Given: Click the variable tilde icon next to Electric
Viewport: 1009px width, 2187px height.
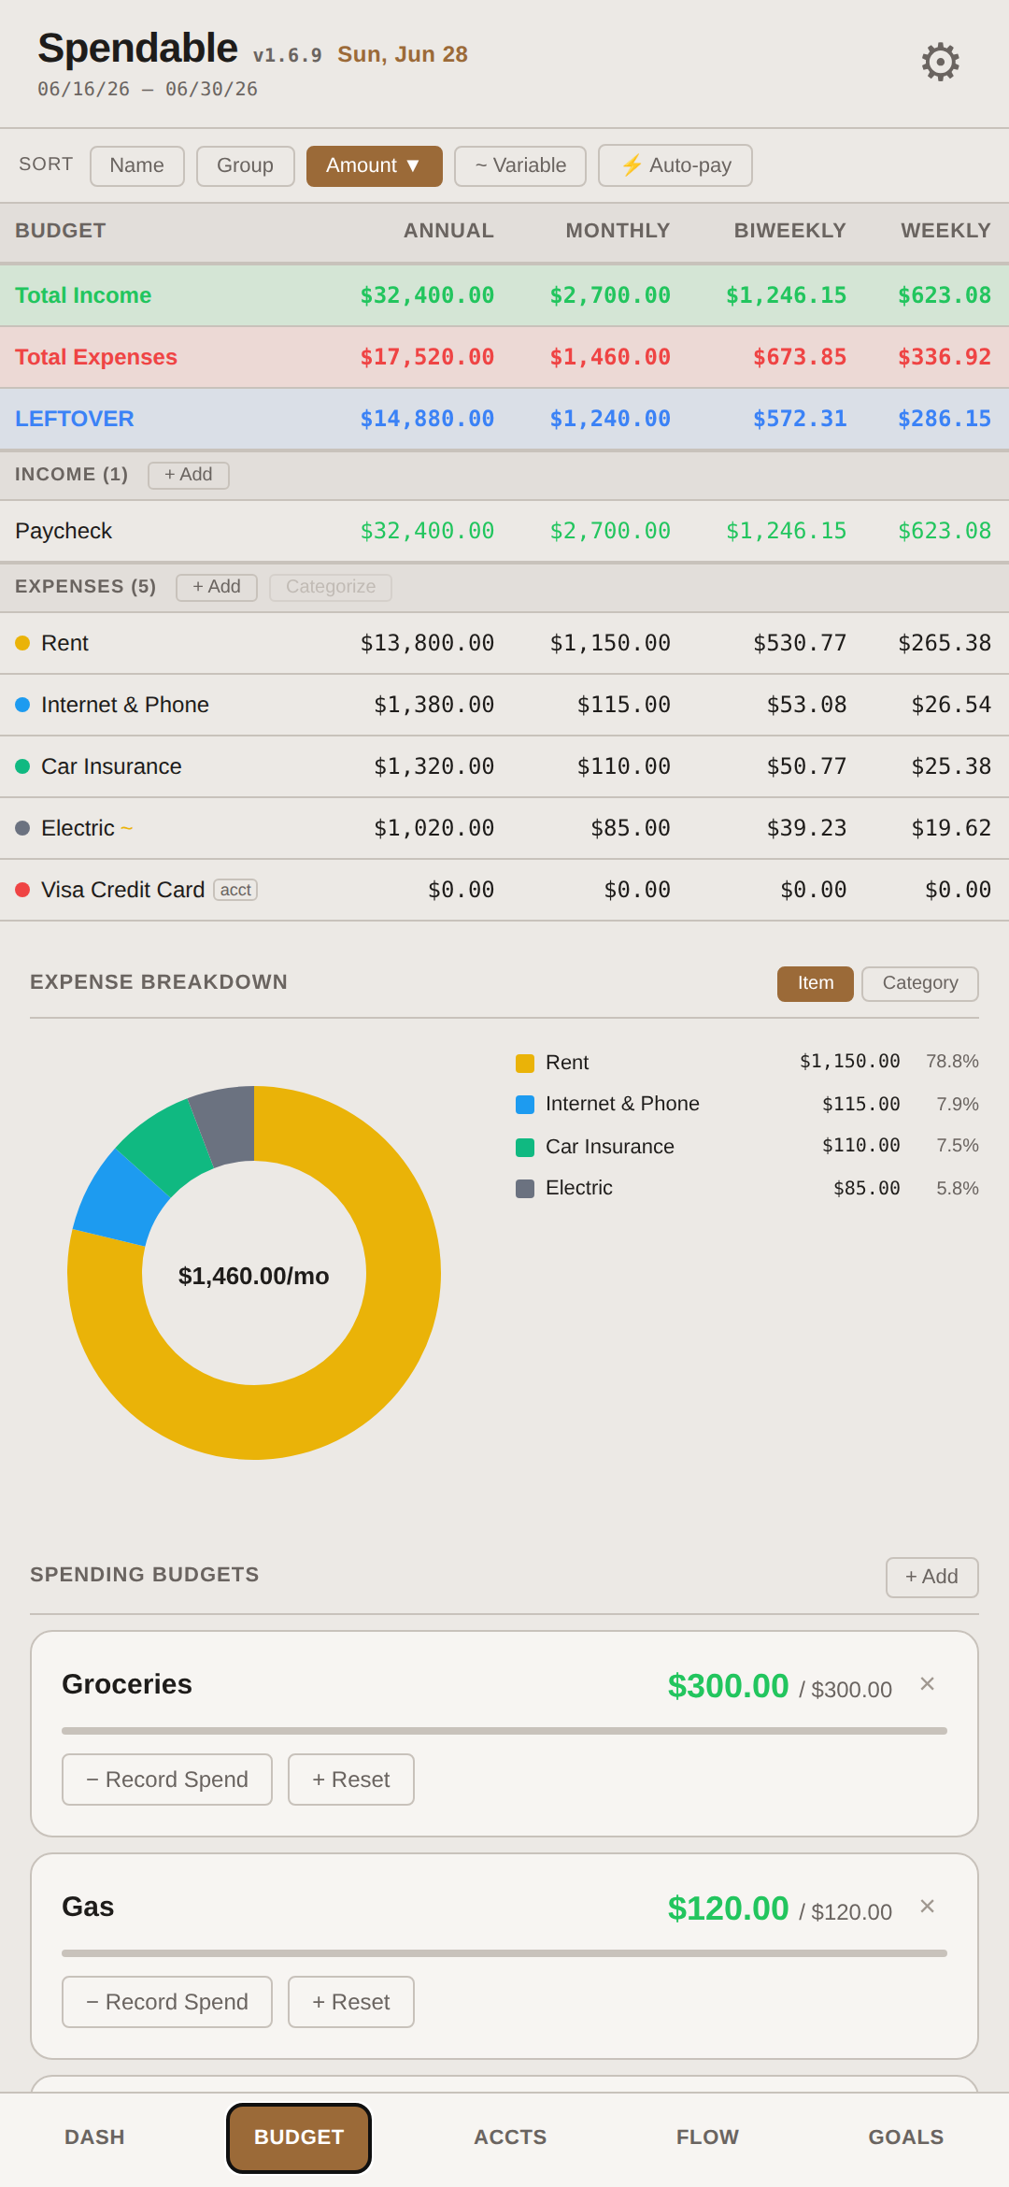Looking at the screenshot, I should click(x=127, y=828).
